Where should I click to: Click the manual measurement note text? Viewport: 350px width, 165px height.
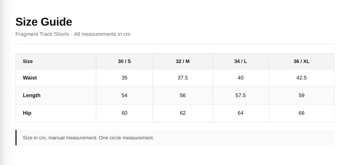[88, 138]
